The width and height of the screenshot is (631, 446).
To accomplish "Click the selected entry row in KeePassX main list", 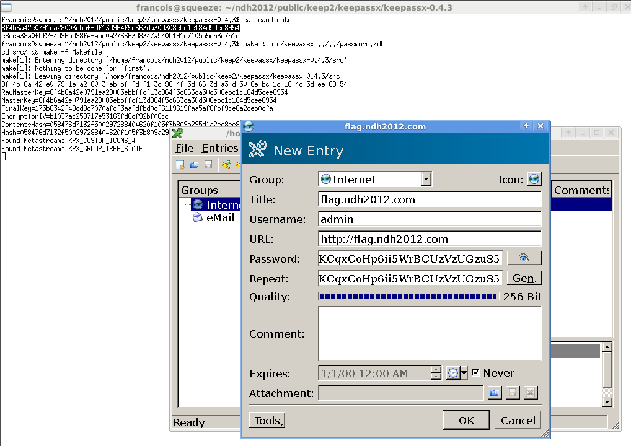I will (581, 204).
